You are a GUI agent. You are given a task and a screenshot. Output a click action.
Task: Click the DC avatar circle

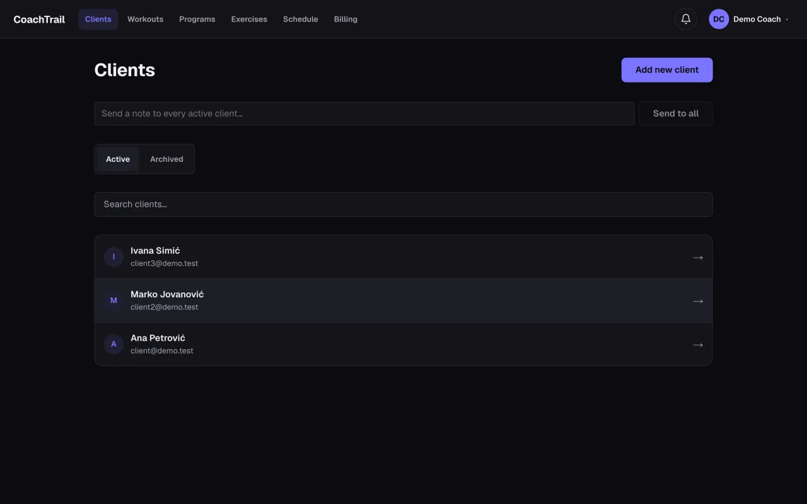click(x=719, y=19)
